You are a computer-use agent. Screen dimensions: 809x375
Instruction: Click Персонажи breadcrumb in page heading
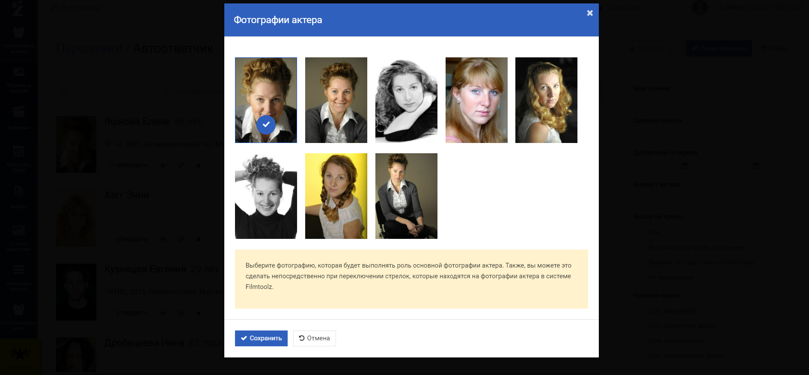coord(89,48)
